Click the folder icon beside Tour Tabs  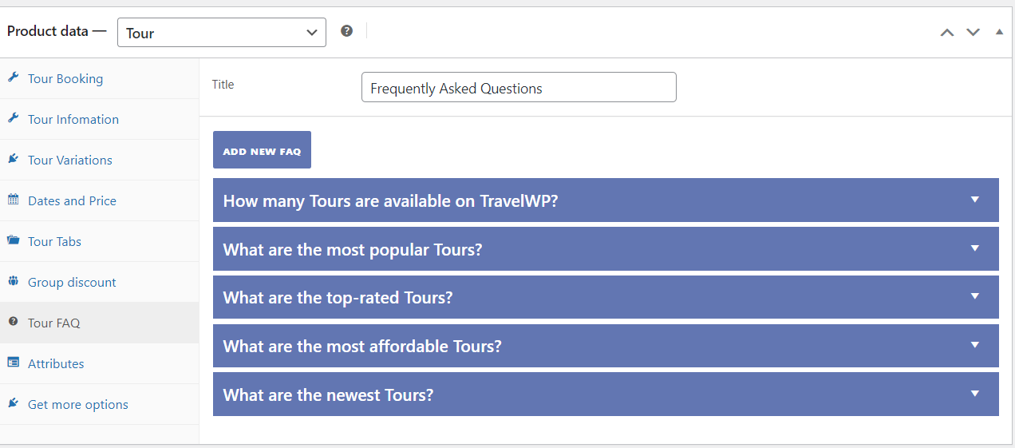[13, 240]
